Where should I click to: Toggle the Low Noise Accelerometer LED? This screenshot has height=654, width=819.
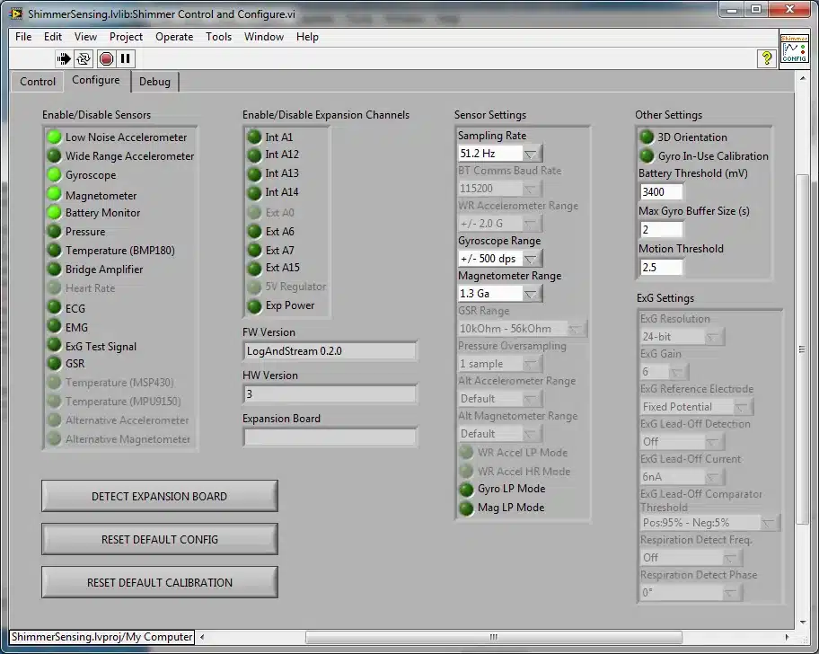(x=54, y=137)
